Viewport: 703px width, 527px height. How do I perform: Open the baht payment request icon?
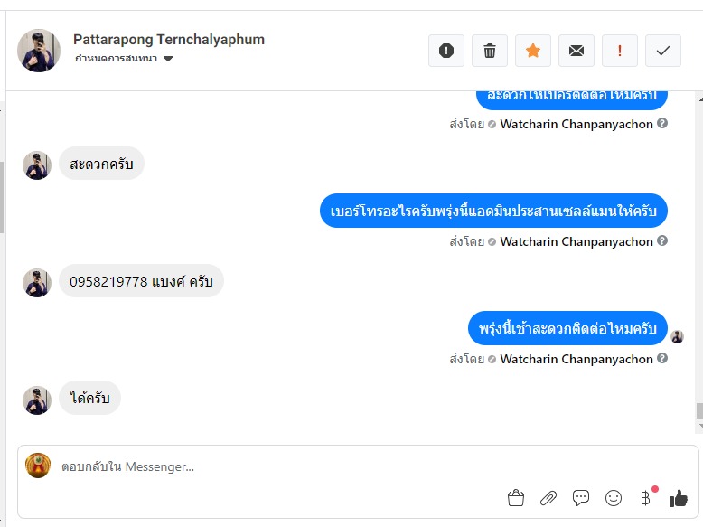(x=645, y=498)
